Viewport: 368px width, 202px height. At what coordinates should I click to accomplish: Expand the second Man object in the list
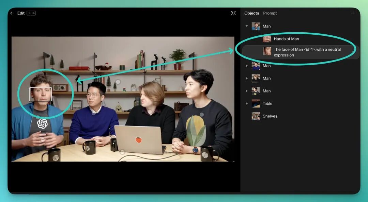pos(247,66)
